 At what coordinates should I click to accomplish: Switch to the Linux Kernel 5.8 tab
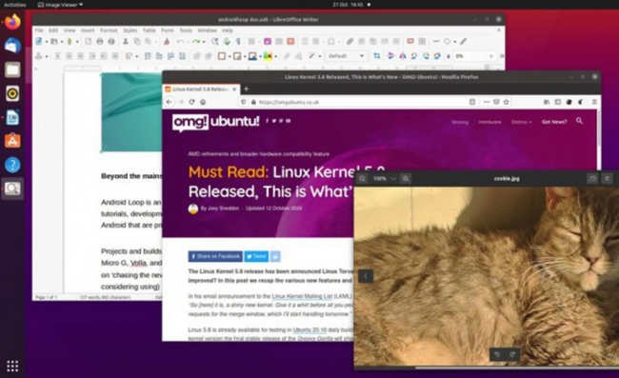coord(201,90)
